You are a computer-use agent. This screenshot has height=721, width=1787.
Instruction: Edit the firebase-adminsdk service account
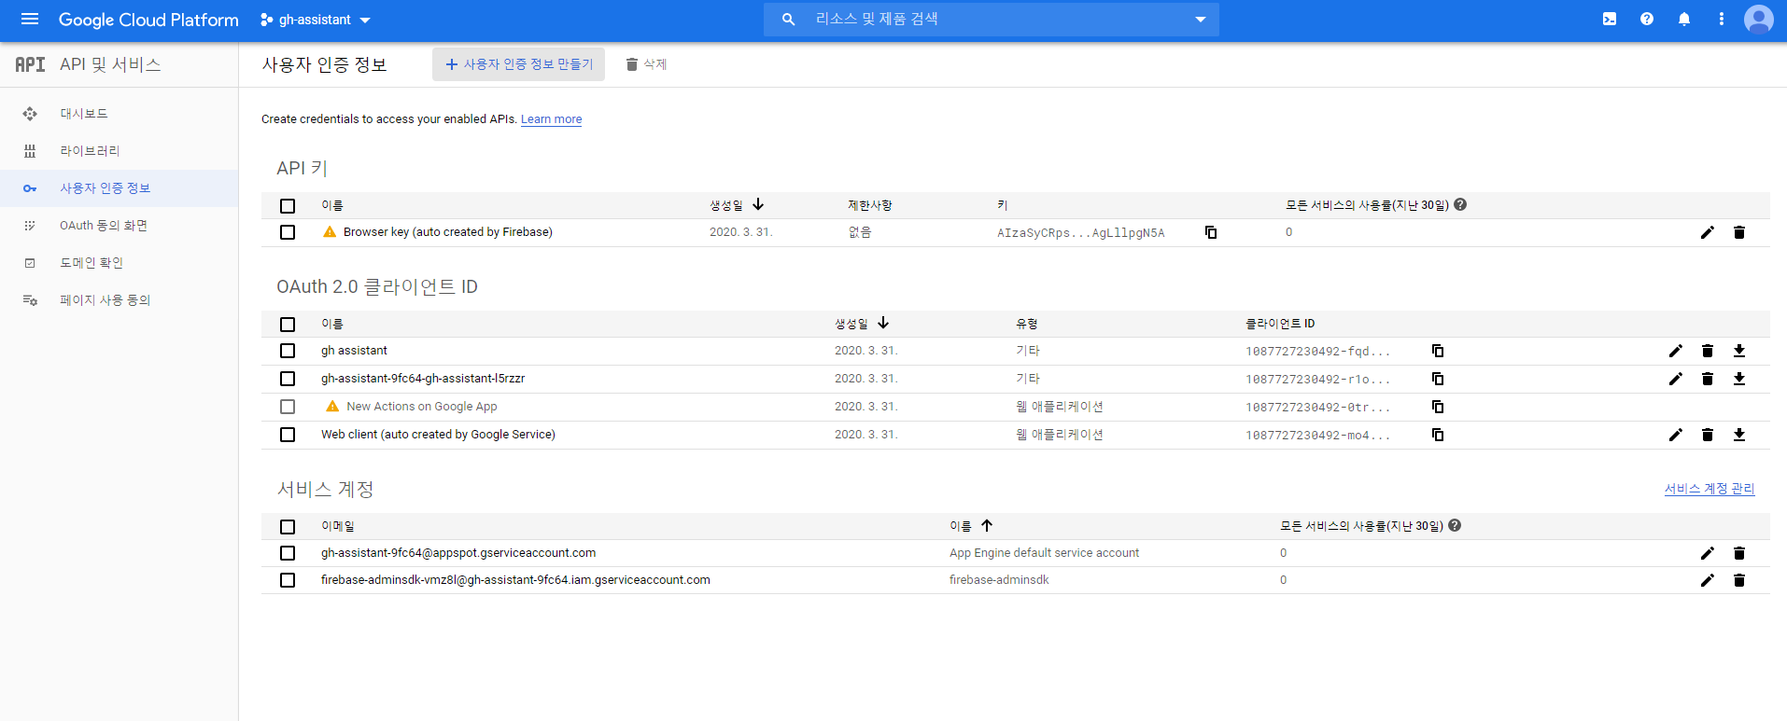pyautogui.click(x=1708, y=580)
